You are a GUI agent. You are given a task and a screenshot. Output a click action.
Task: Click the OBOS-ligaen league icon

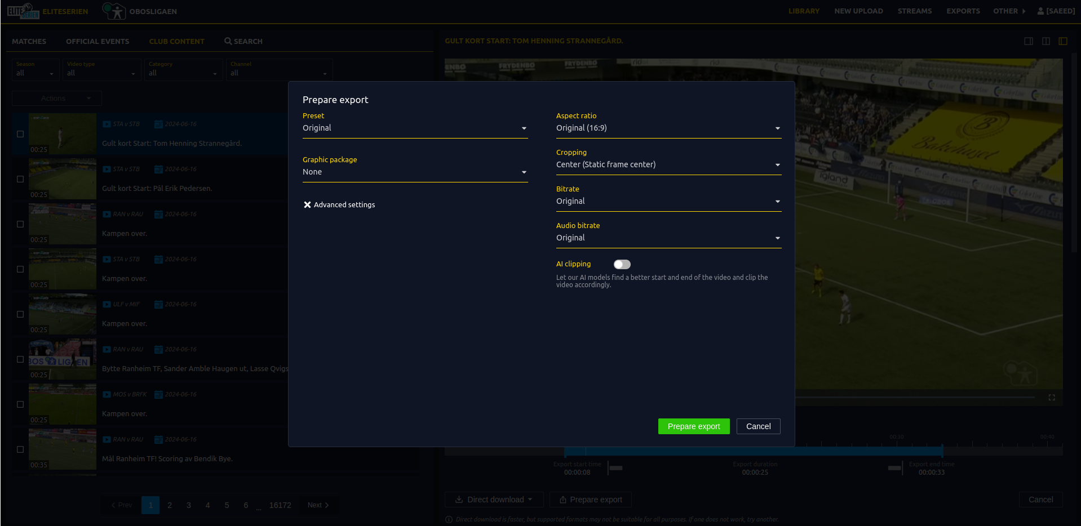pos(114,11)
